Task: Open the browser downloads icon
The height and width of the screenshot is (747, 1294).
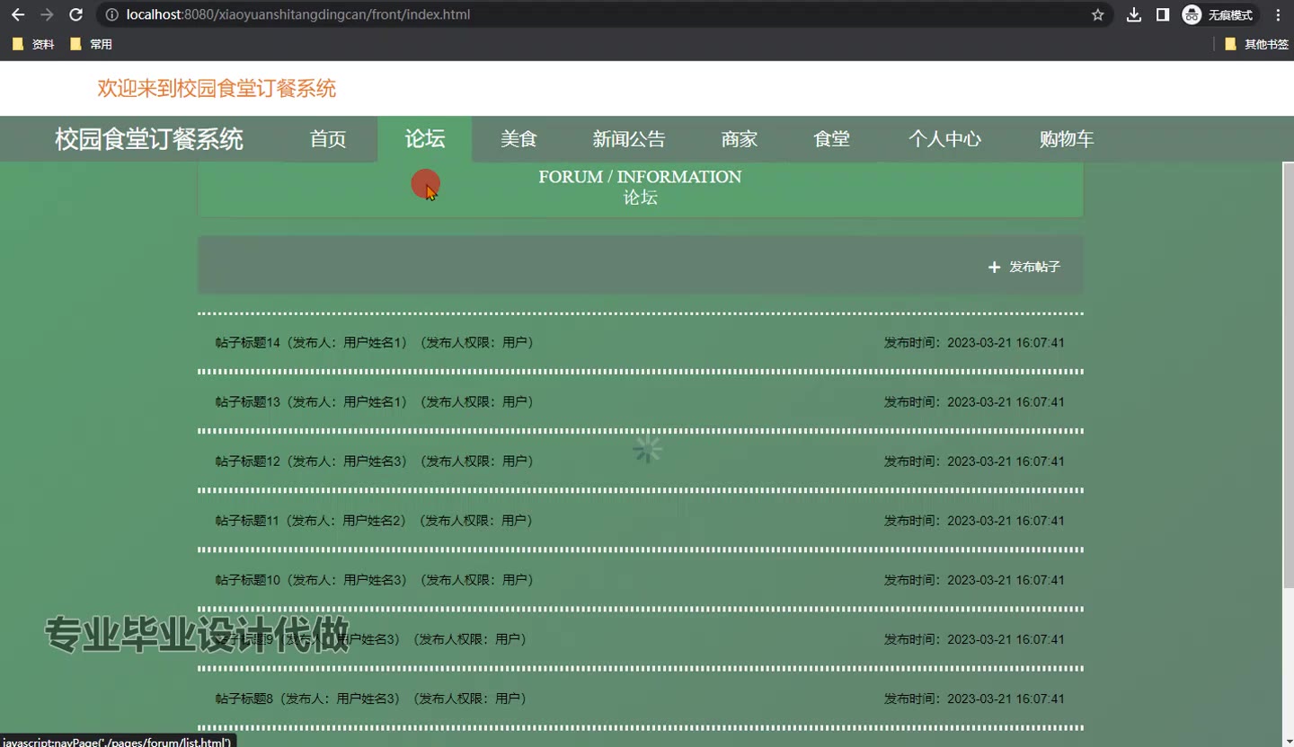Action: pos(1134,14)
